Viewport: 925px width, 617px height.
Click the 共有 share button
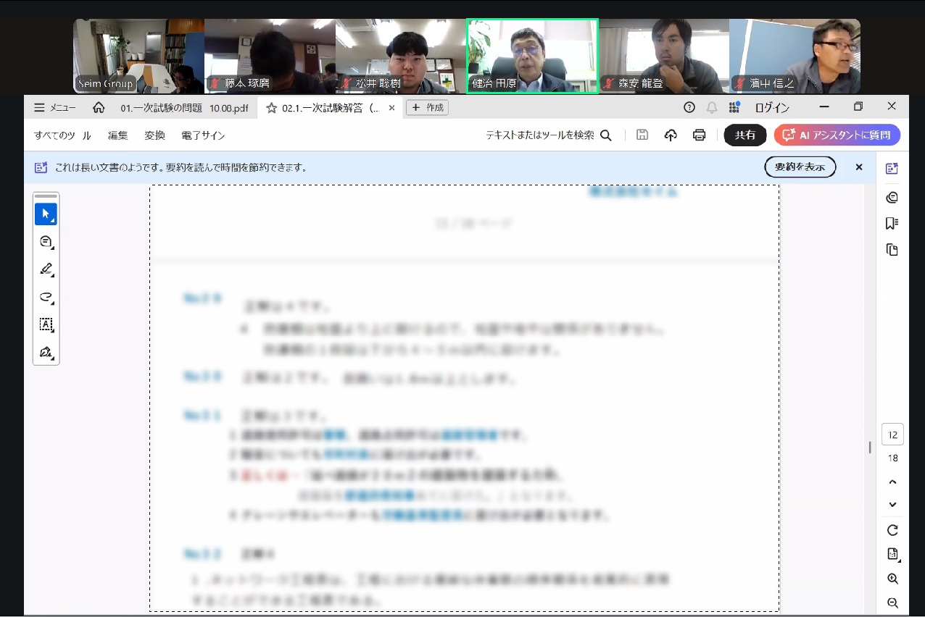click(745, 135)
